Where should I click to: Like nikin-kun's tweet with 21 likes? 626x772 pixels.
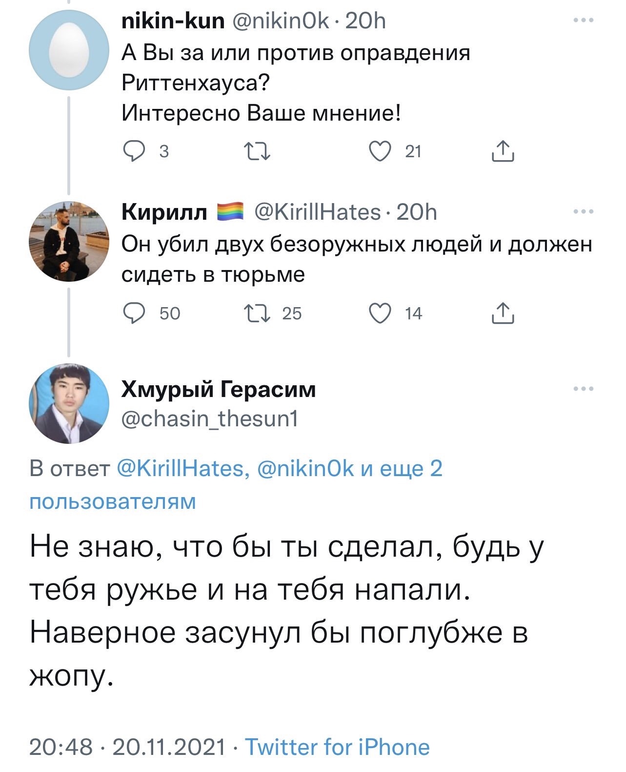[x=381, y=152]
